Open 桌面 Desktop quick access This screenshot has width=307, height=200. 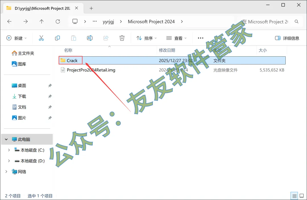tap(19, 86)
